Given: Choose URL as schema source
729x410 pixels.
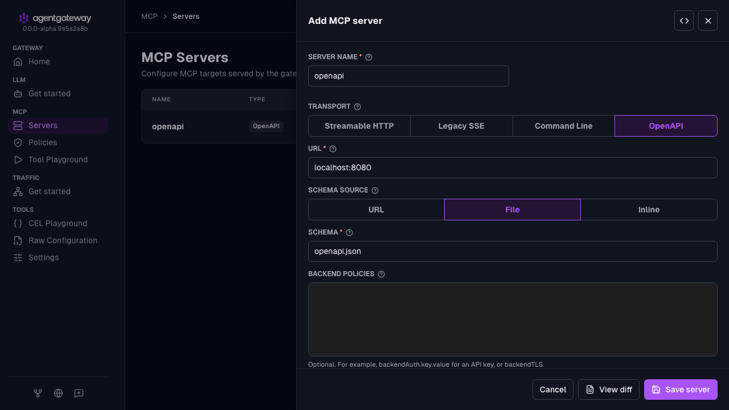Looking at the screenshot, I should [x=376, y=210].
